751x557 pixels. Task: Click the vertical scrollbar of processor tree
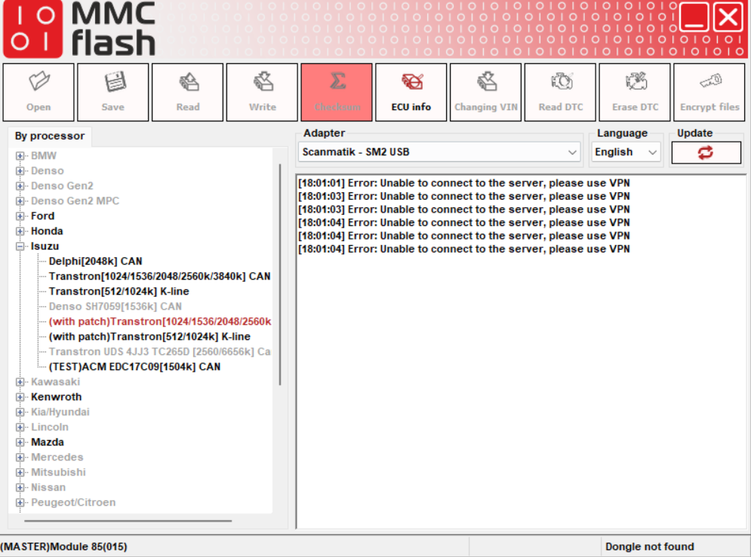click(x=280, y=274)
